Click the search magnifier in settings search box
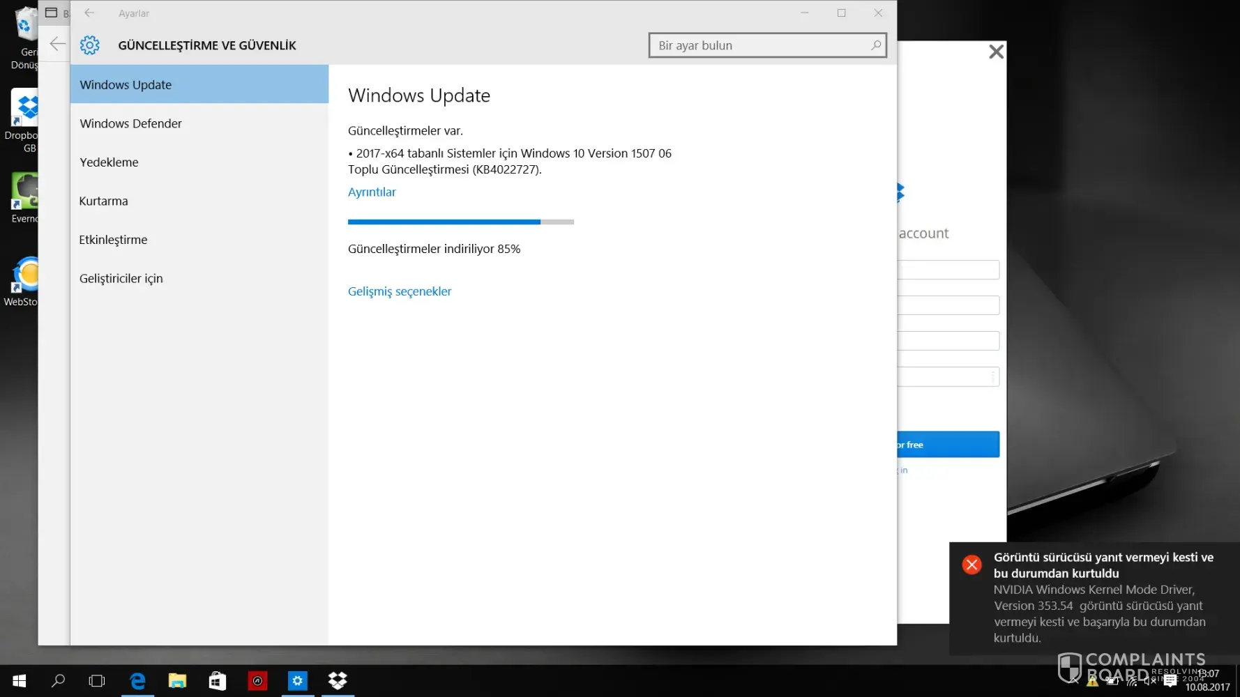Screen dimensions: 1240x697 pos(876,45)
